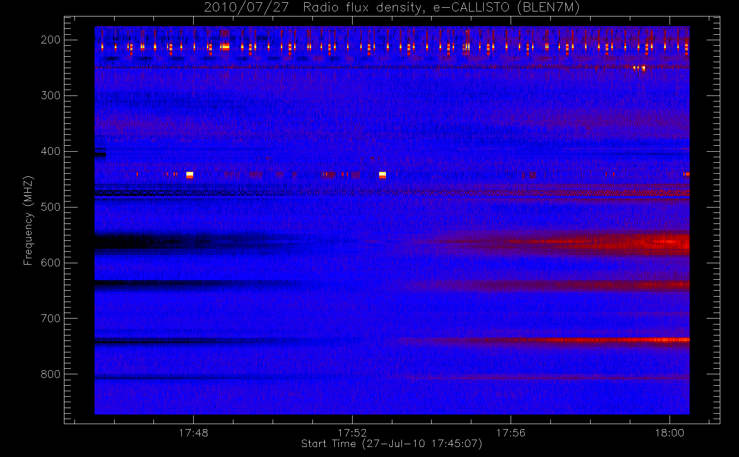This screenshot has width=739, height=457.
Task: Select the 400 frequency tick label
Action: (51, 151)
